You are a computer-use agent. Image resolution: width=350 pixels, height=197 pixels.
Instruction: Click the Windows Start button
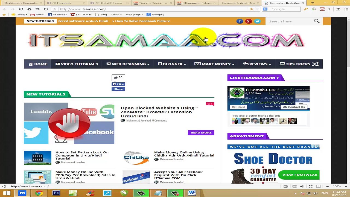[7, 193]
